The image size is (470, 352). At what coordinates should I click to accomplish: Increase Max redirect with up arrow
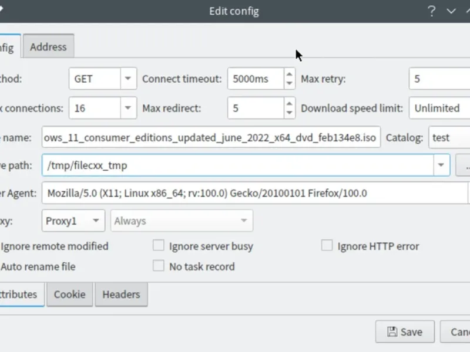(289, 103)
